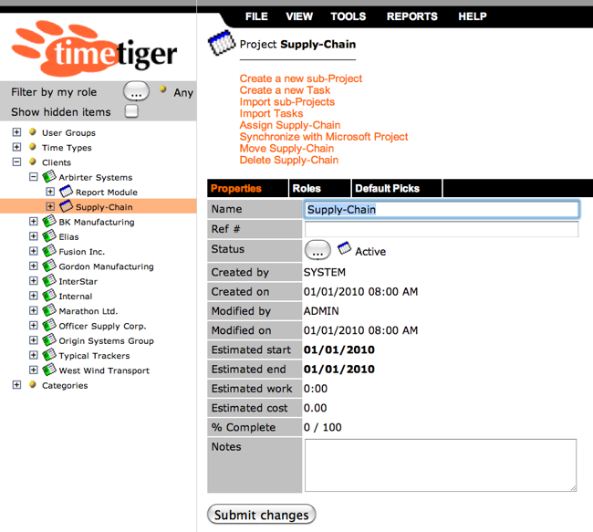Click Import sub-Projects link
This screenshot has height=532, width=593.
click(x=287, y=102)
